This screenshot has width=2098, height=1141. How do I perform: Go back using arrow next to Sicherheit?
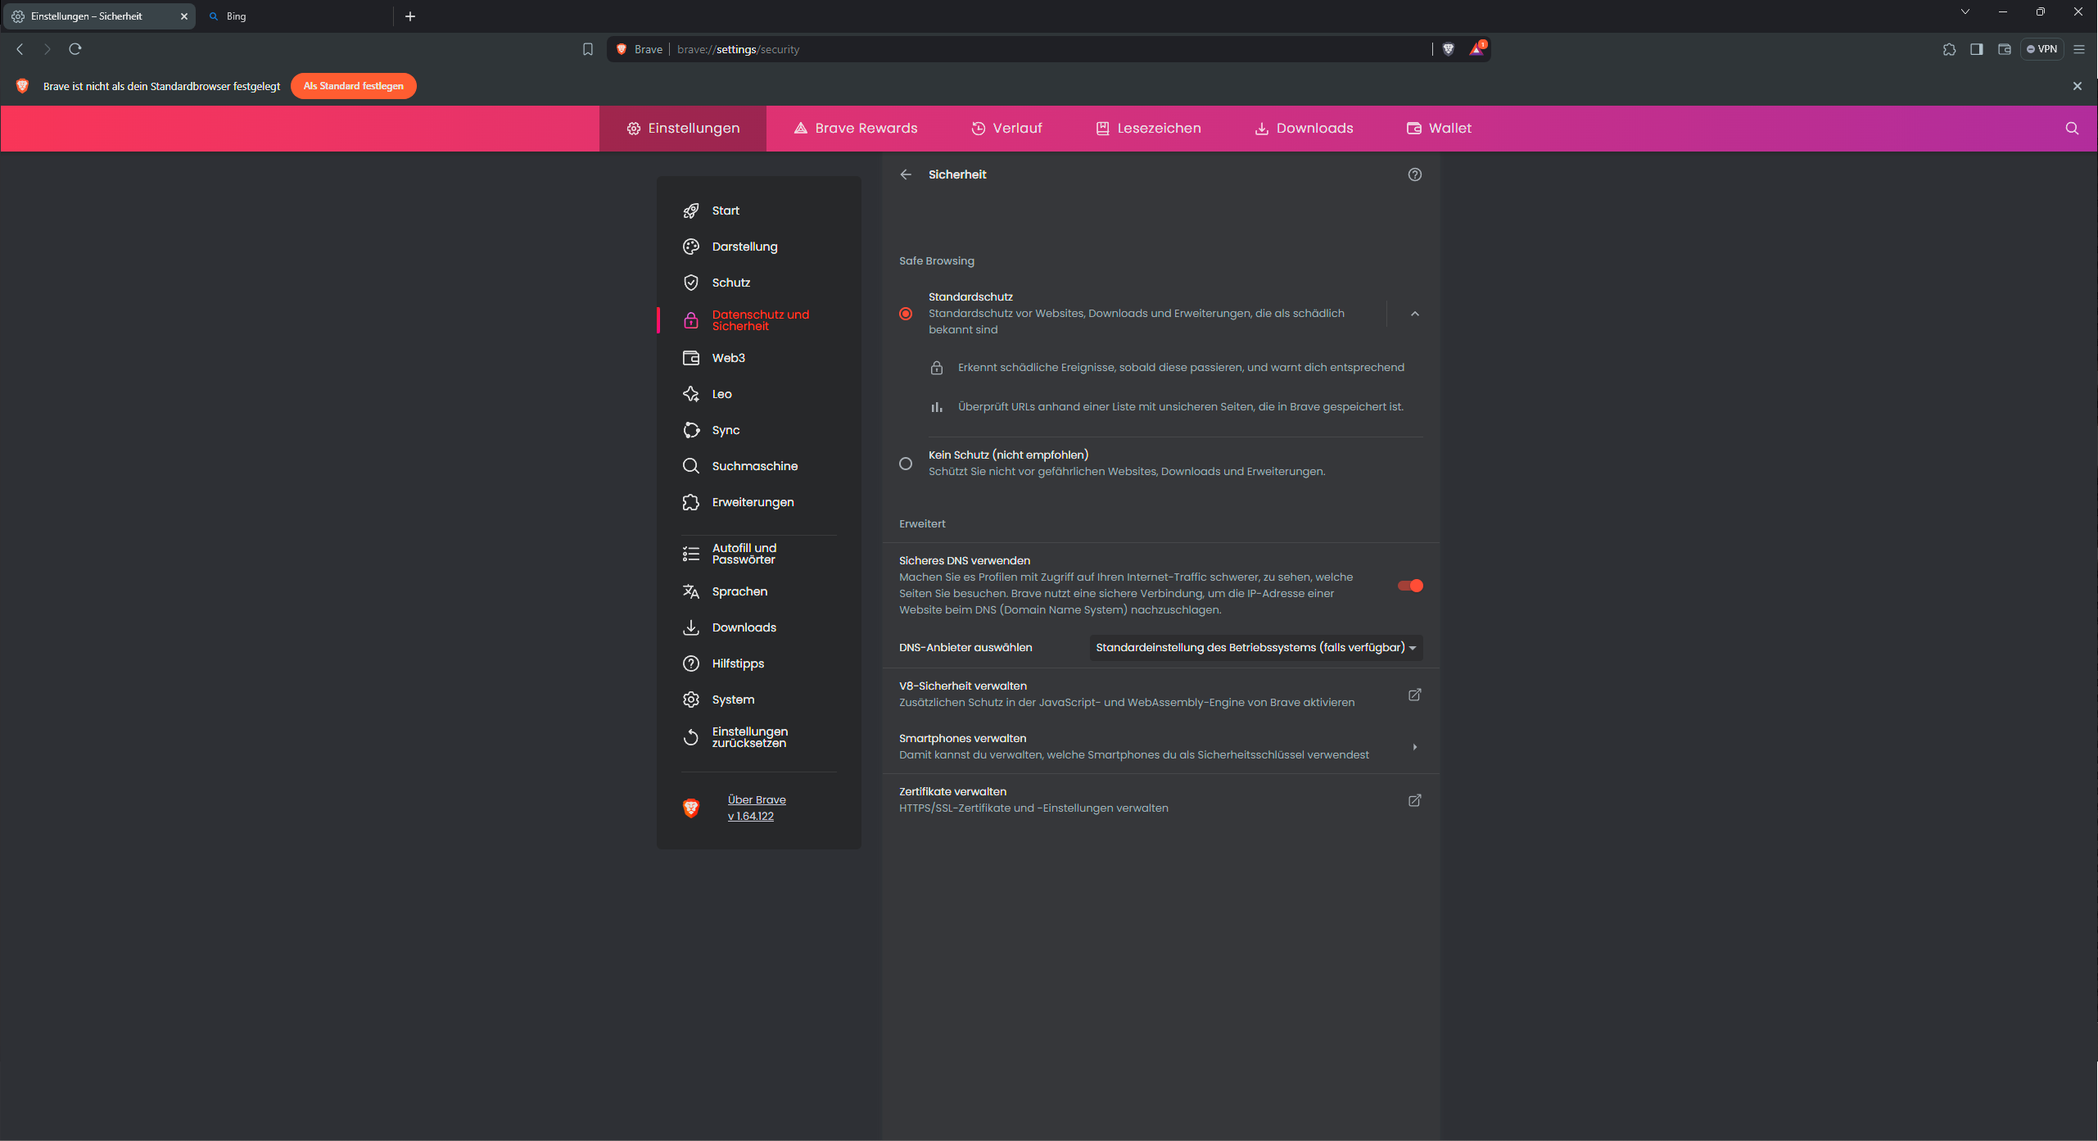[906, 174]
